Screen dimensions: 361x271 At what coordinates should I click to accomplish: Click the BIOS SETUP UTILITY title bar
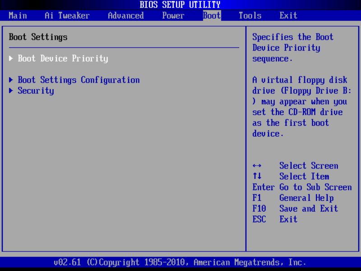pyautogui.click(x=180, y=5)
